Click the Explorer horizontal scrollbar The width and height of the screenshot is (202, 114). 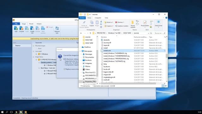click(x=128, y=84)
